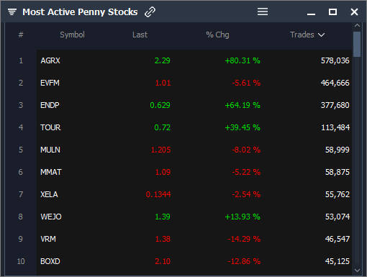Select WEJO's +13.93 % change cell
The height and width of the screenshot is (277, 367).
point(243,217)
